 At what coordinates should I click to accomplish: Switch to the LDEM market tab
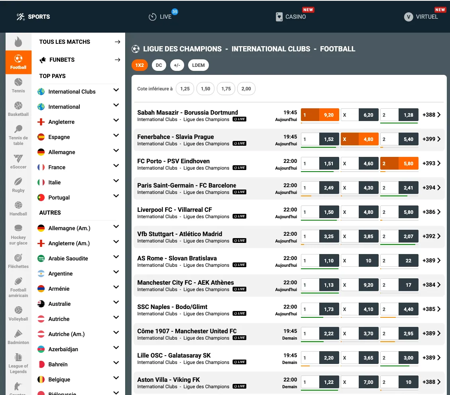[x=198, y=65]
